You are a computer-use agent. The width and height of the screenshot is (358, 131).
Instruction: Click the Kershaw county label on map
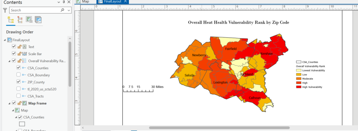coord(266,54)
